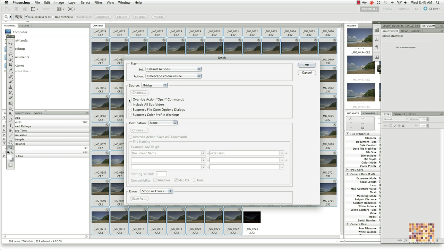Open the Errors dropdown (Stop For Errors)
The image size is (444, 250).
tap(156, 191)
